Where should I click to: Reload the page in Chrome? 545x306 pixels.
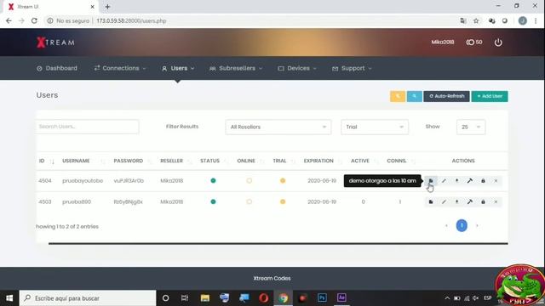[34, 20]
